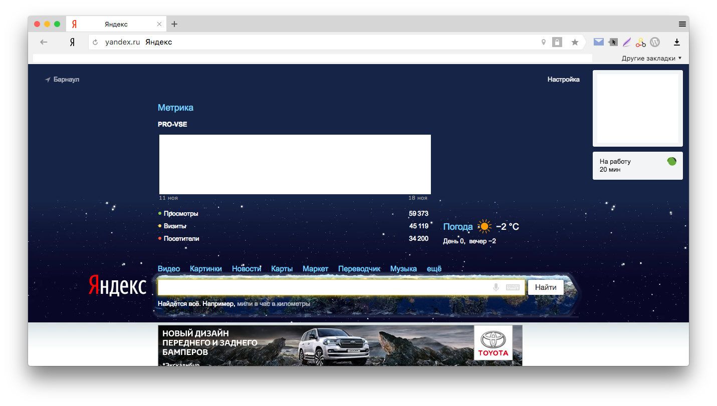Open the Toyota advertisement banner

coord(340,345)
